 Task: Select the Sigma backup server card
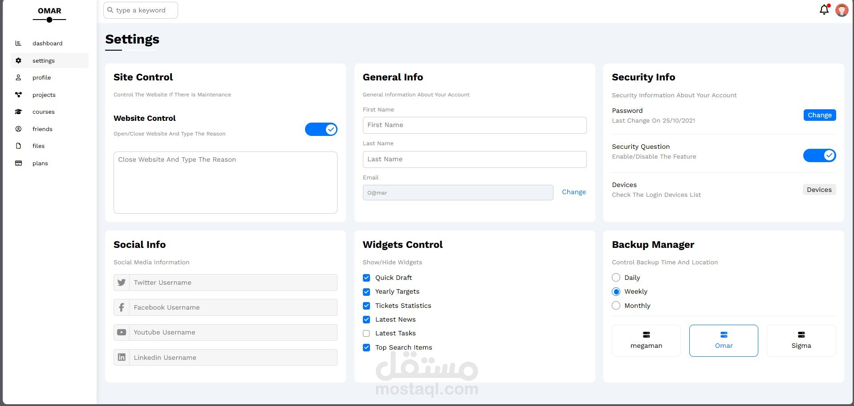(x=801, y=341)
